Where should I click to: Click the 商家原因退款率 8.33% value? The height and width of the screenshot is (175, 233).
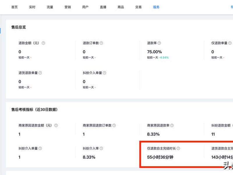pos(153,134)
